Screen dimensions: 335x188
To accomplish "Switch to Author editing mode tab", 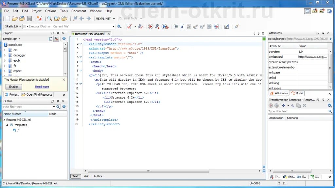I will 98,176.
